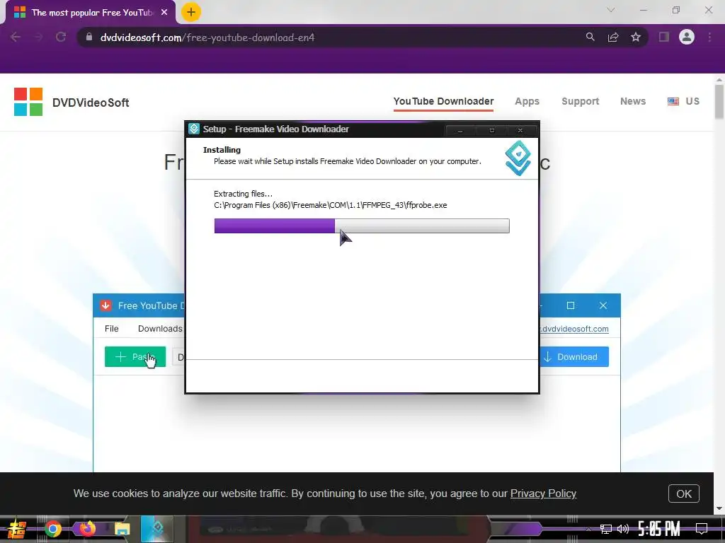725x543 pixels.
Task: Click the US flag icon
Action: (673, 101)
